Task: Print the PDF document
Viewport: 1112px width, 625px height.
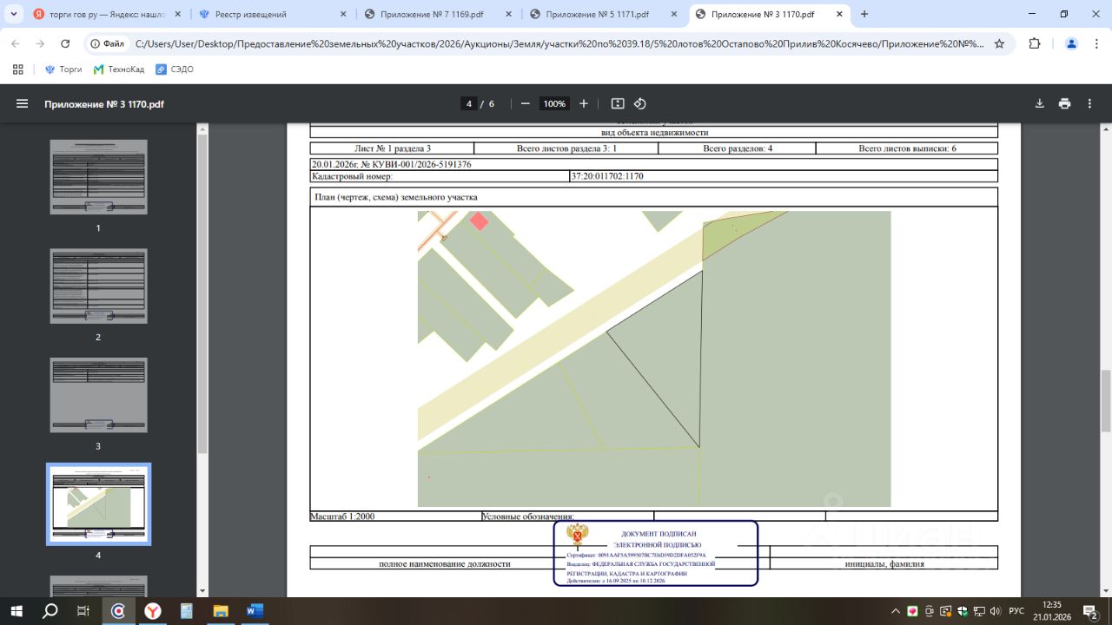Action: click(x=1065, y=103)
